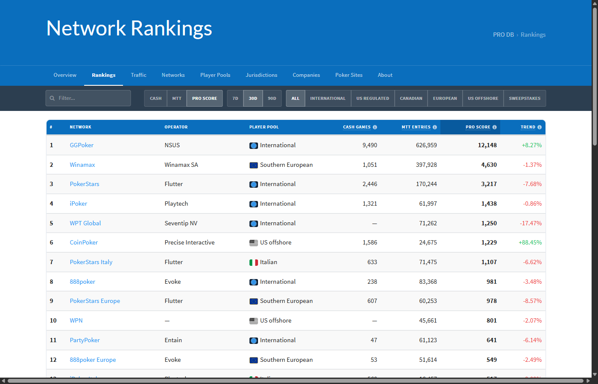
Task: Click the info icon next to MTT ENTRIES
Action: 435,127
